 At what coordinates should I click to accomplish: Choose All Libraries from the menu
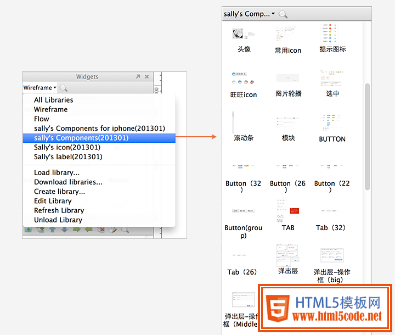tap(53, 100)
